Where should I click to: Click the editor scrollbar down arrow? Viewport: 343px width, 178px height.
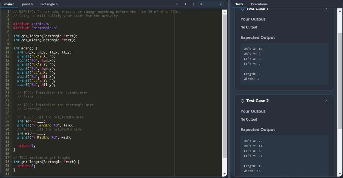(224, 173)
